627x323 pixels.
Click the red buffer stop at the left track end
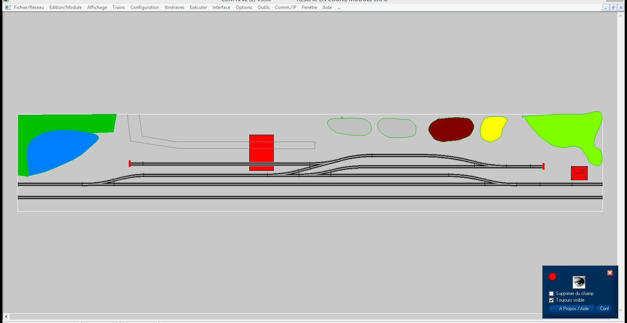coord(130,163)
